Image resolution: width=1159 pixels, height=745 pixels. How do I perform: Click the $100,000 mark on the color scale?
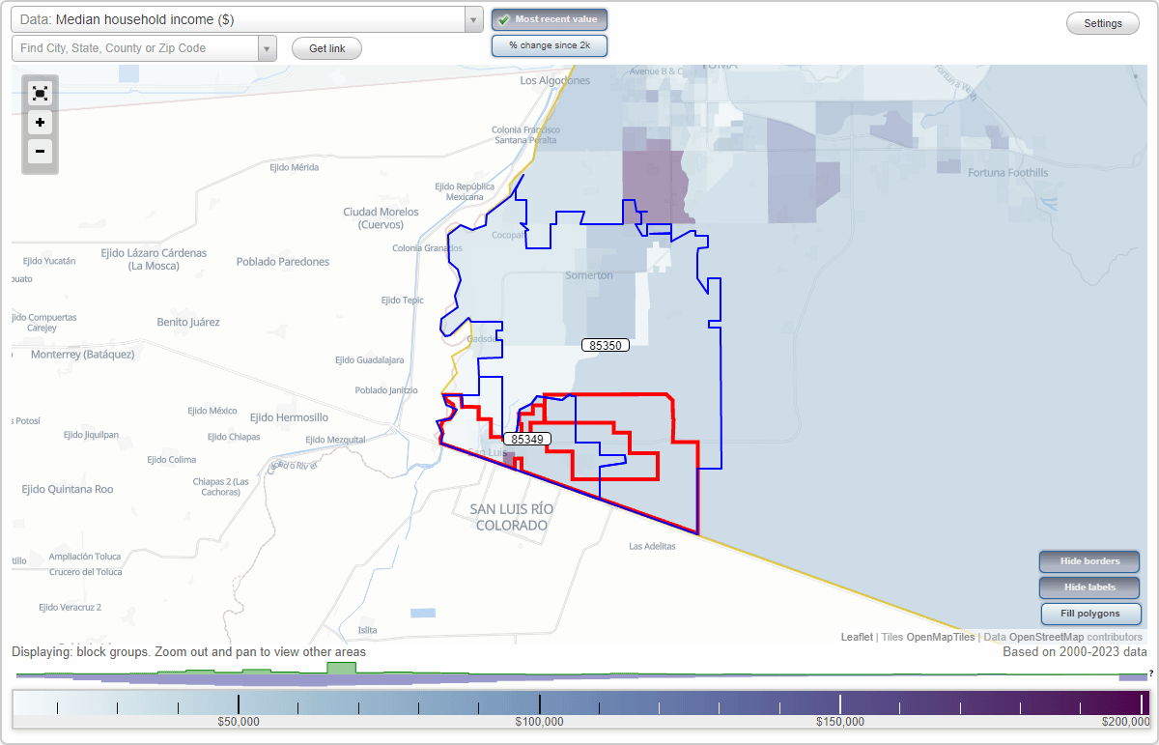point(539,722)
